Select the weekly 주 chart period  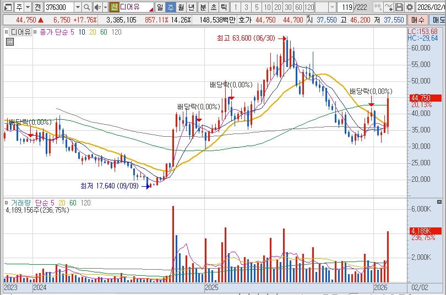coord(170,7)
